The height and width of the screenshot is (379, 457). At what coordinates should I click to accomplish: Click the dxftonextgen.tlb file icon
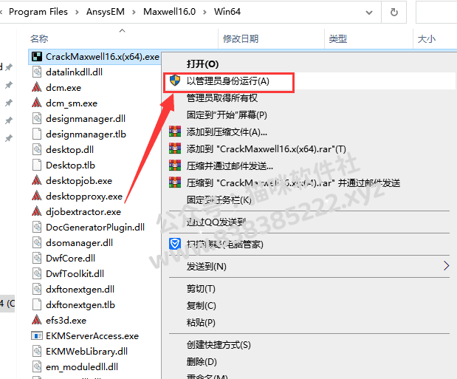[37, 304]
